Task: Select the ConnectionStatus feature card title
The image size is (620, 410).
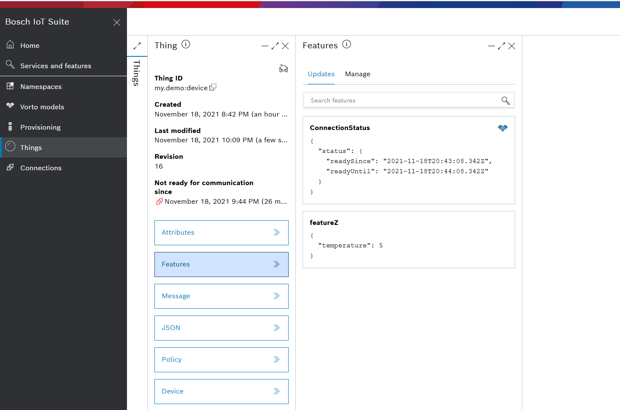Action: coord(340,128)
